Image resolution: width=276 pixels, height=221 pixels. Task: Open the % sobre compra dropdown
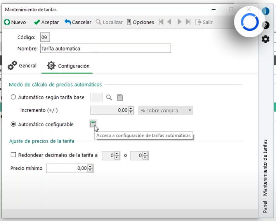(x=165, y=110)
